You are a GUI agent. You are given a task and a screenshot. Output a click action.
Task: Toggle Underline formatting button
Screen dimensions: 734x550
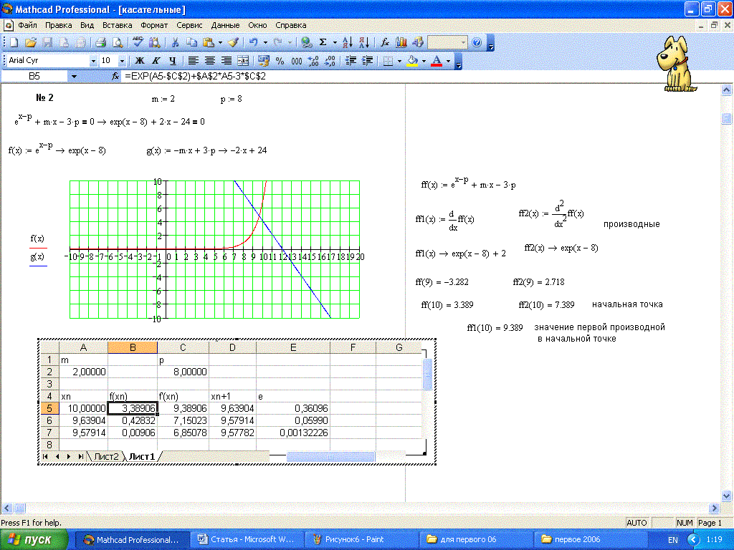172,61
